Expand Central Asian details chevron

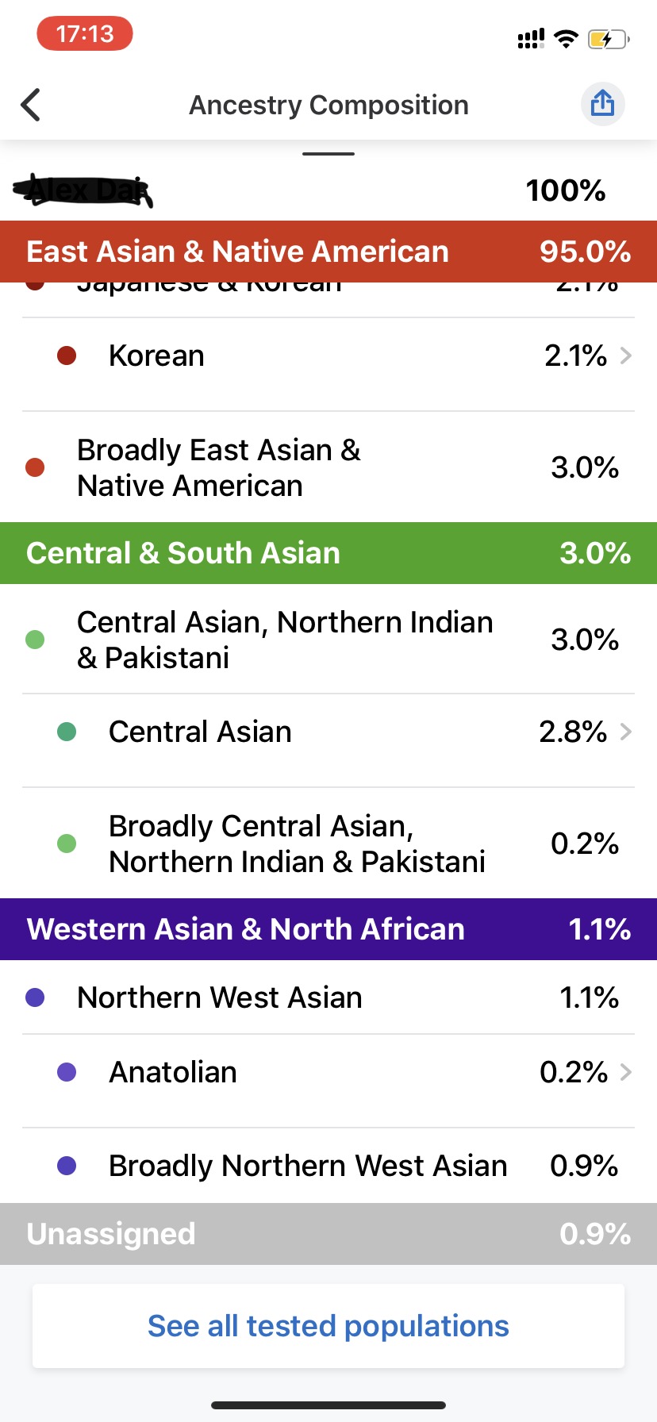(x=626, y=732)
